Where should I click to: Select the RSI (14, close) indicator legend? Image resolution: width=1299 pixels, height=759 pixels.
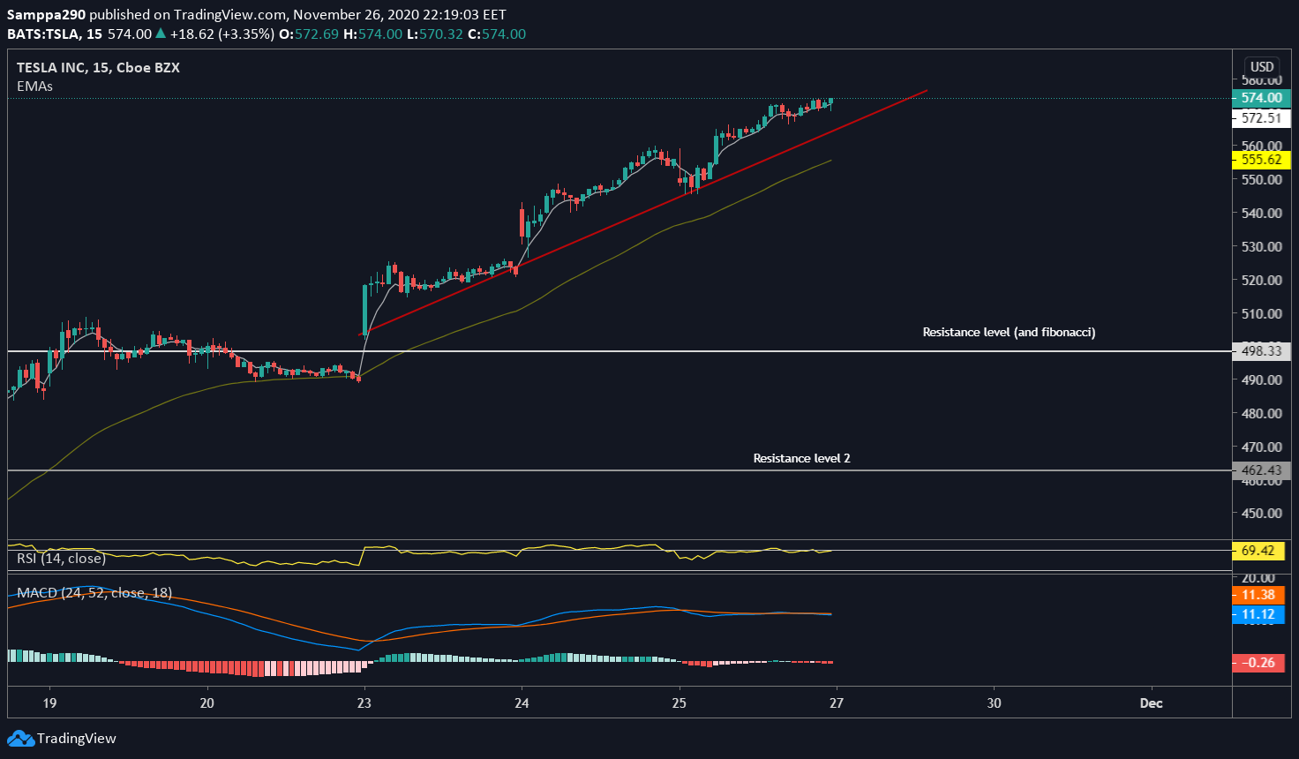coord(61,559)
